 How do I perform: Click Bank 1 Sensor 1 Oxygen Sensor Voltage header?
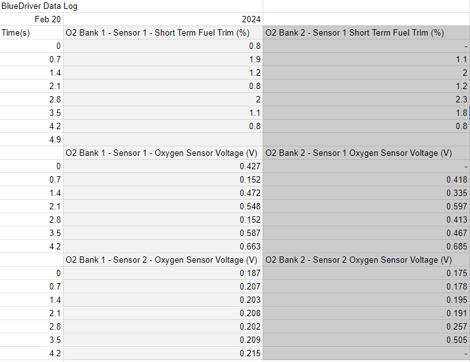click(163, 153)
